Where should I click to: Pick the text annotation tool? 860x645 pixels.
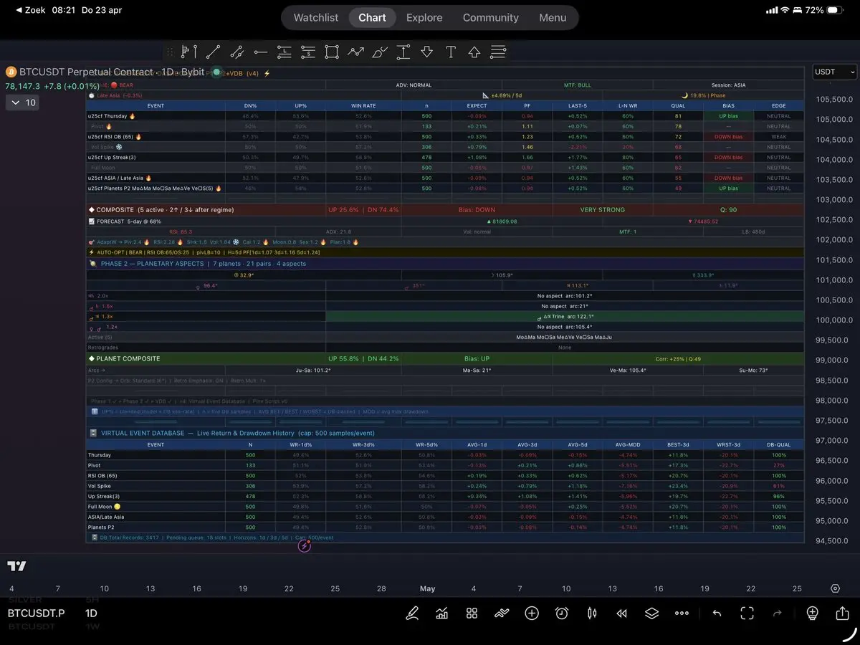point(450,52)
